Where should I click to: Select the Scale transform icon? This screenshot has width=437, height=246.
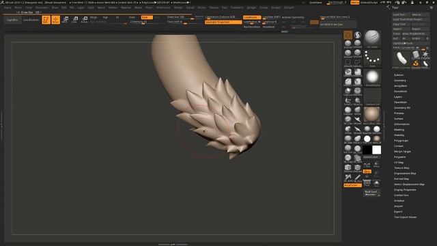74,20
